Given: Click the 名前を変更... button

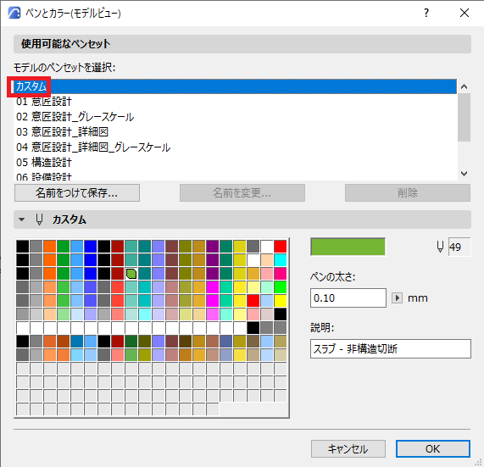Looking at the screenshot, I should coord(242,193).
